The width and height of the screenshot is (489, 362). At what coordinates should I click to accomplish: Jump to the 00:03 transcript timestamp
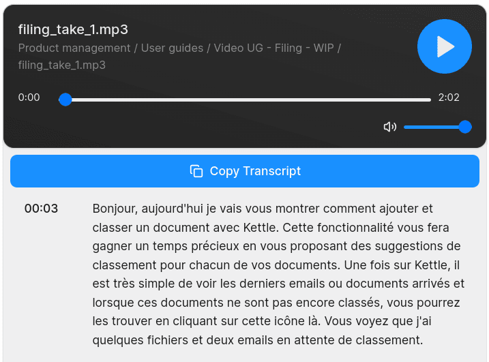pyautogui.click(x=41, y=209)
